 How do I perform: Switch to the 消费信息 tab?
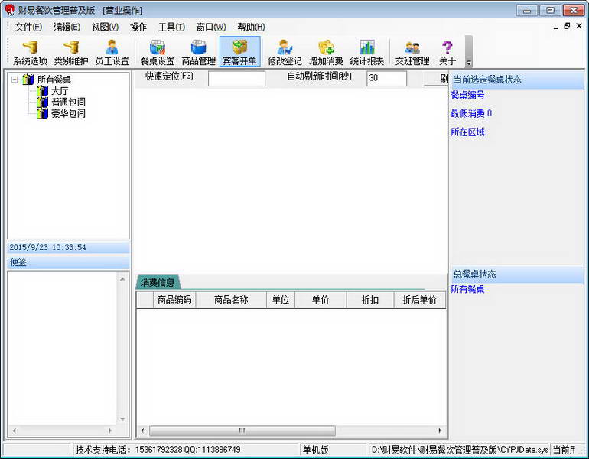pyautogui.click(x=158, y=282)
